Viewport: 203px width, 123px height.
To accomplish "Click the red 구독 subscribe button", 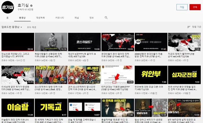I will 195,7.
